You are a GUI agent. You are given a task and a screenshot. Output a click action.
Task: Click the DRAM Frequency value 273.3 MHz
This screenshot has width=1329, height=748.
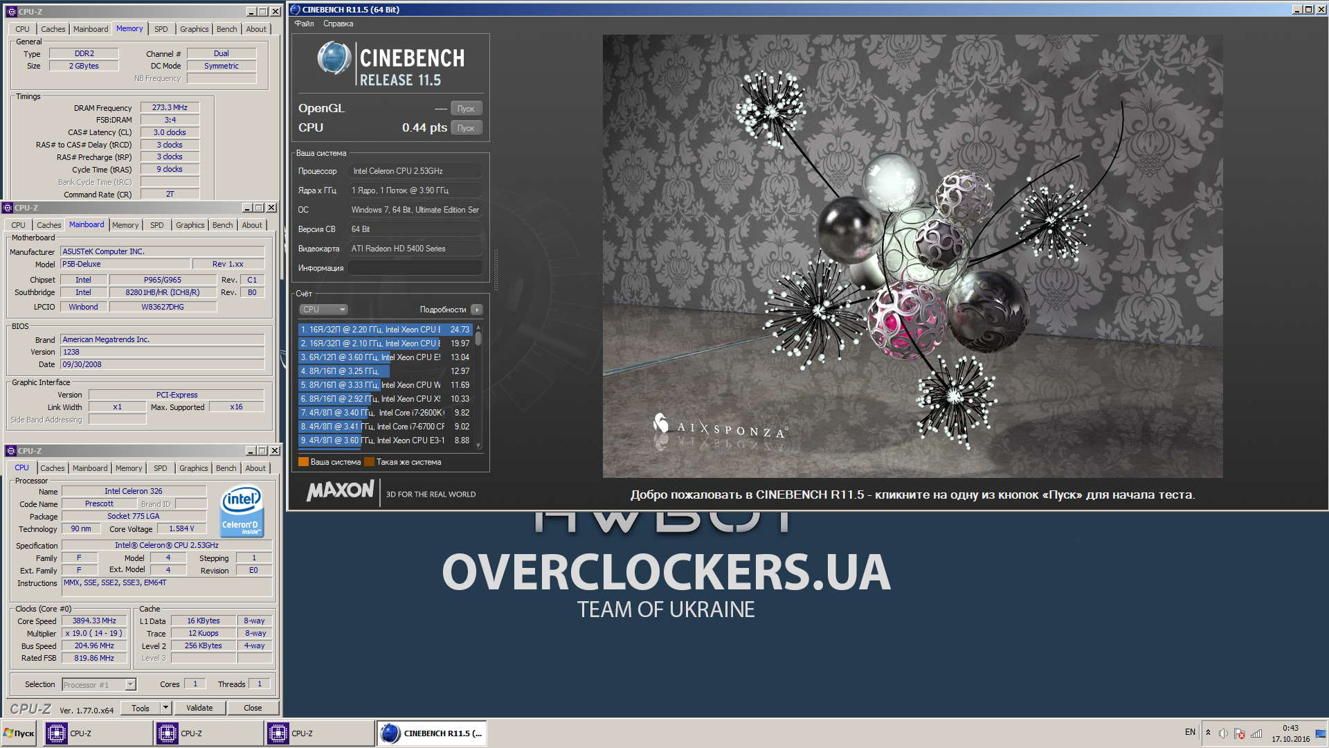(x=170, y=107)
